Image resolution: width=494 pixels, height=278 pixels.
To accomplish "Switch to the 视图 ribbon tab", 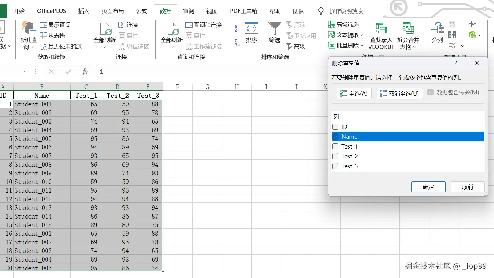I will point(211,11).
